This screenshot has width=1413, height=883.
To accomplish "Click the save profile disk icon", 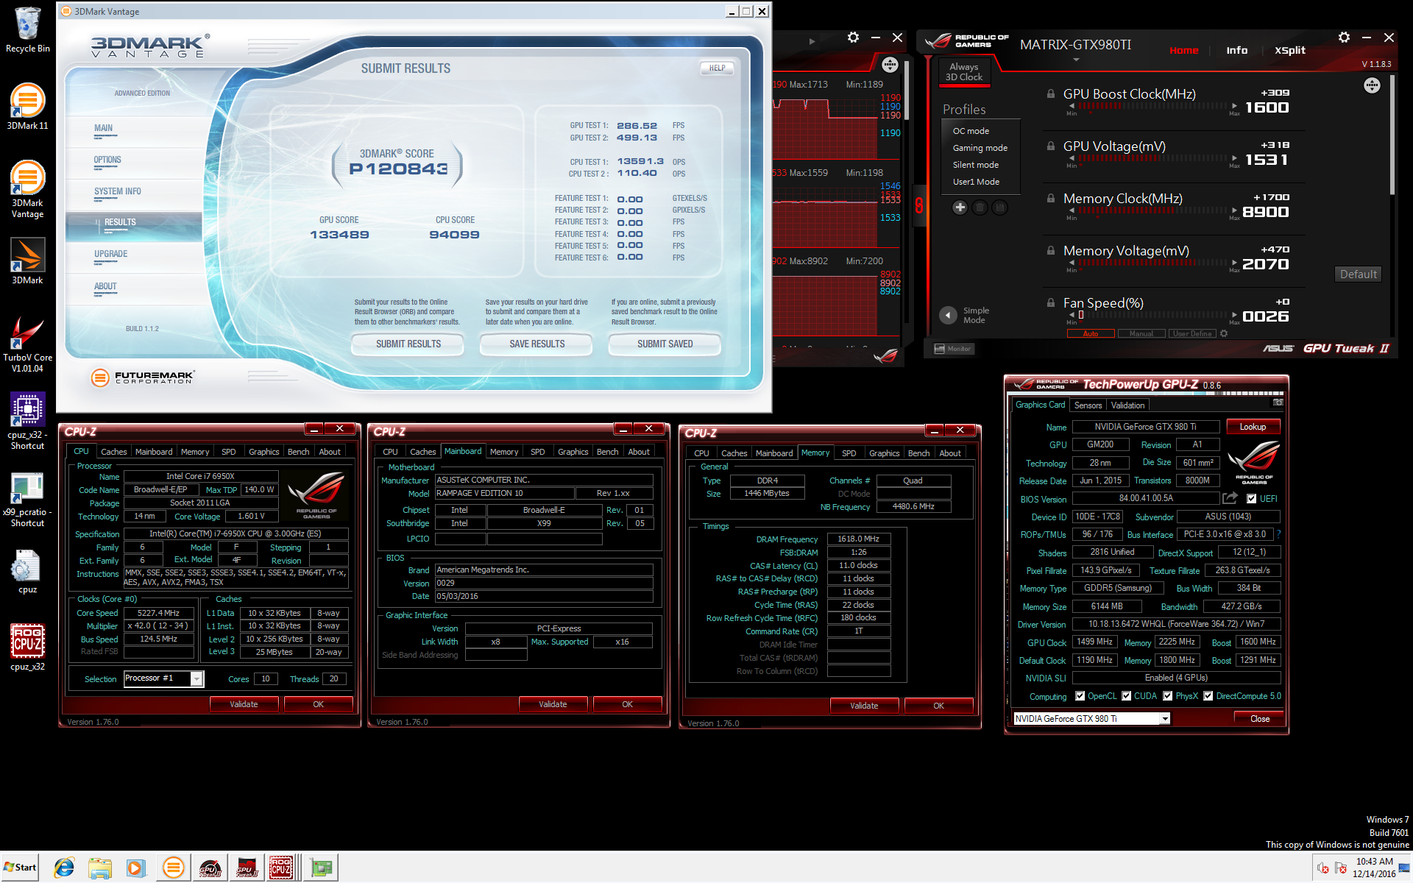I will pos(999,208).
